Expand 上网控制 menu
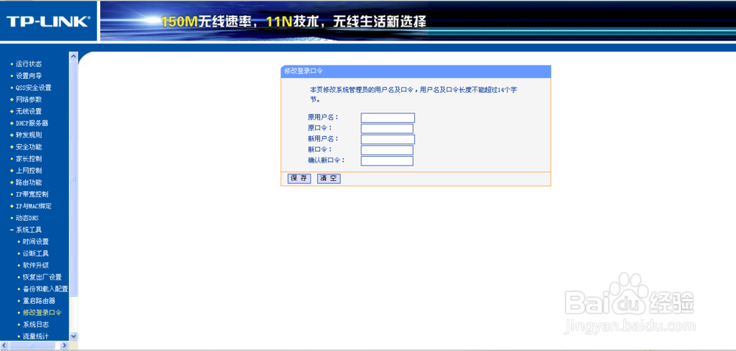This screenshot has height=351, width=736. pos(29,171)
